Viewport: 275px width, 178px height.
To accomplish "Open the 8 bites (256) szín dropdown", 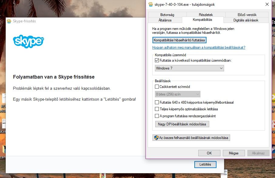I will 177,94.
